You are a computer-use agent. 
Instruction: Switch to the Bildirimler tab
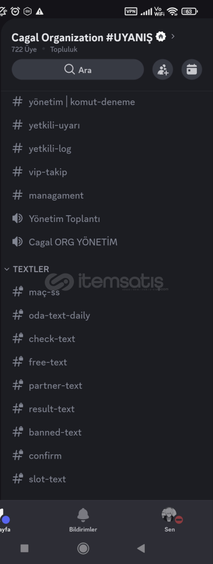tap(83, 520)
